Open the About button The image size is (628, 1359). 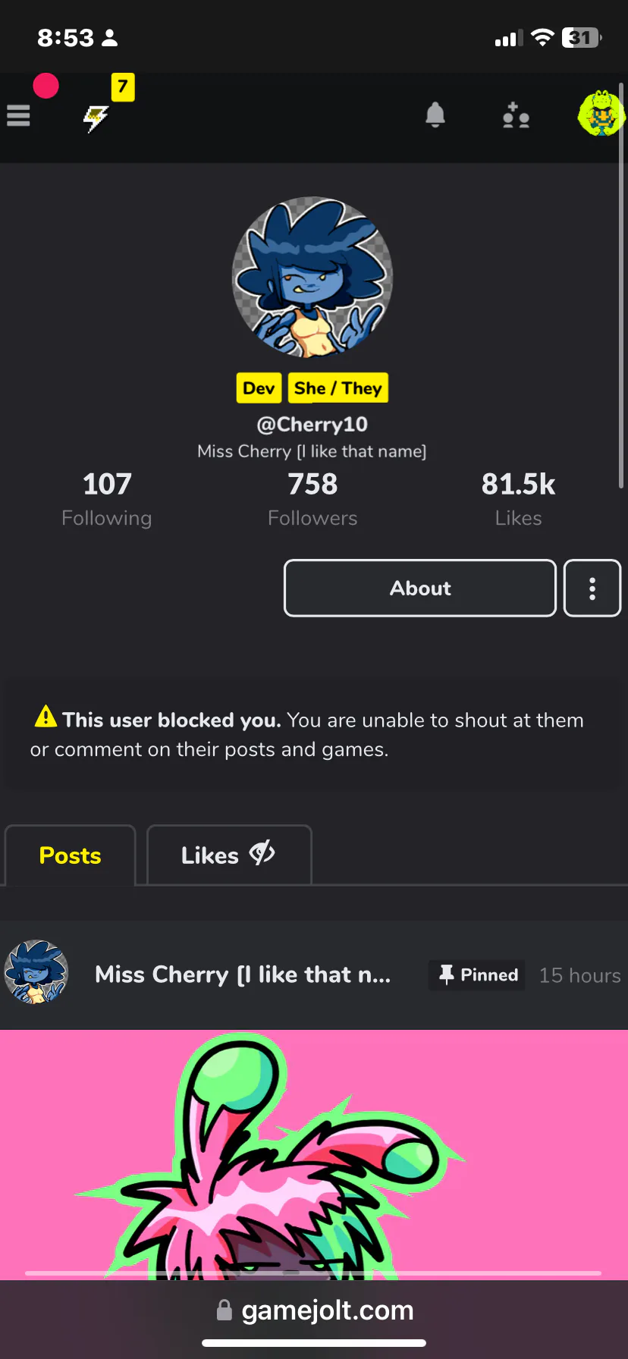click(420, 588)
